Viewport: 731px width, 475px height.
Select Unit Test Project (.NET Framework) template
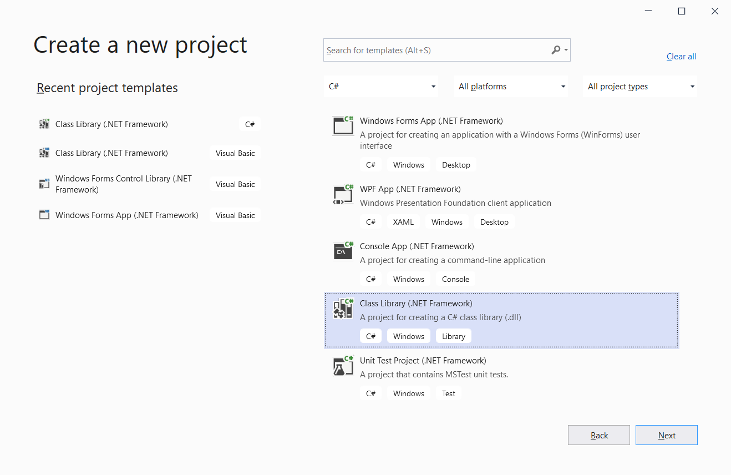point(423,361)
